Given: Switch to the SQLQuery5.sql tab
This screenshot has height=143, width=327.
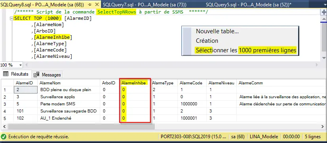Looking at the screenshot, I should click(x=248, y=4).
